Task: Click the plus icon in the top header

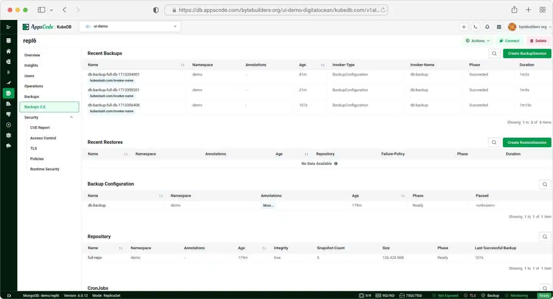Action: pos(464,27)
